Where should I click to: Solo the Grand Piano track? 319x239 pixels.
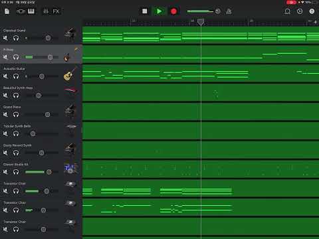point(16,114)
